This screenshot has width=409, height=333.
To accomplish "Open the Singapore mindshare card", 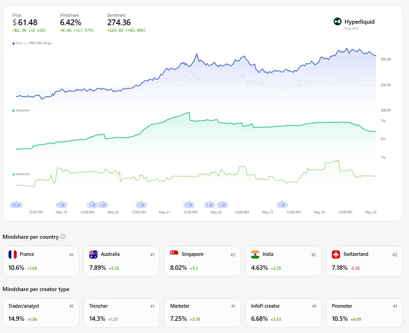I will tap(202, 261).
